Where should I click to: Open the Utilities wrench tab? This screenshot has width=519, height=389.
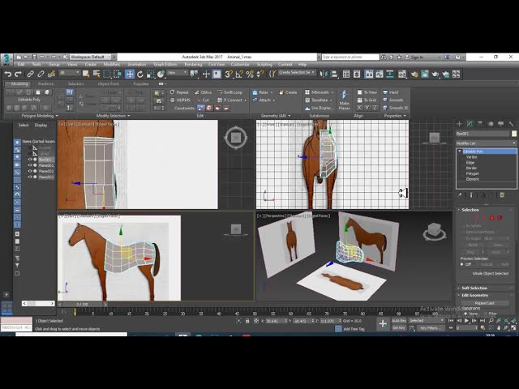(x=511, y=124)
